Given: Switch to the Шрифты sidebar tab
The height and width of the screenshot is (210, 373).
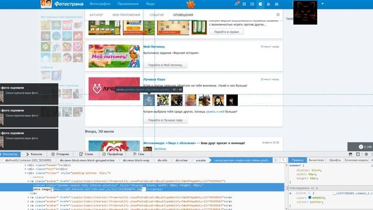Looking at the screenshot, I should pos(335,160).
